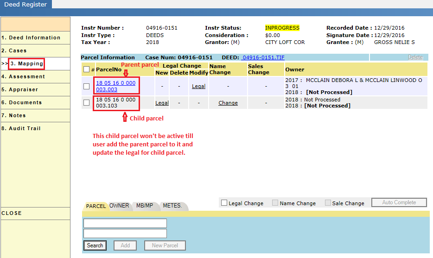The image size is (433, 258).
Task: Click CLOSE in the sidebar
Action: 35,213
